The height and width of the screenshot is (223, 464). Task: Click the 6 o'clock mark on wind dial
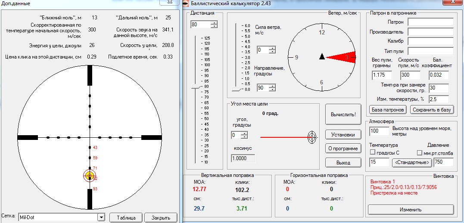point(321,82)
